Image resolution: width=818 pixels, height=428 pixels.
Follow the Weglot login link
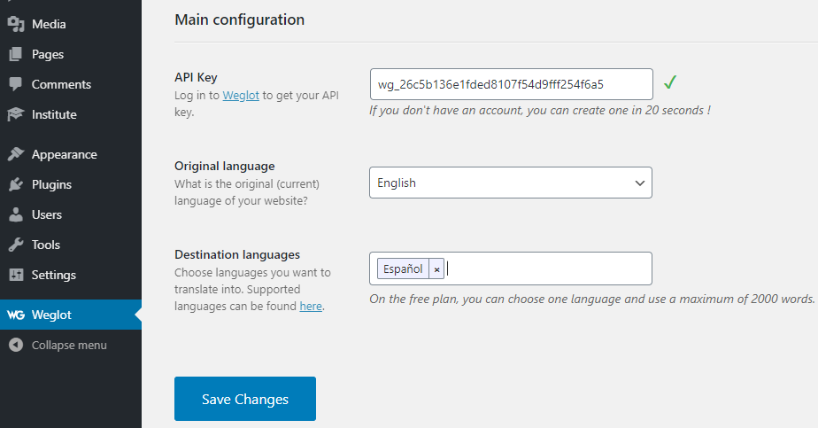[241, 95]
